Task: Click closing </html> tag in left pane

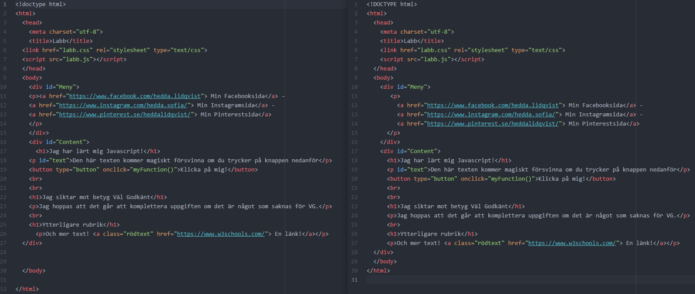Action: (27, 289)
